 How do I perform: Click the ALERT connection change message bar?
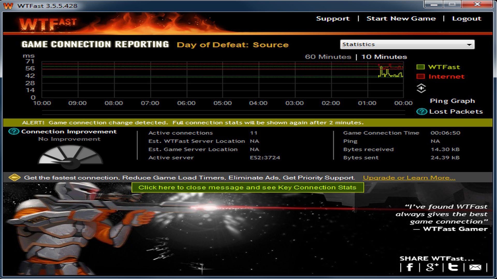click(248, 123)
